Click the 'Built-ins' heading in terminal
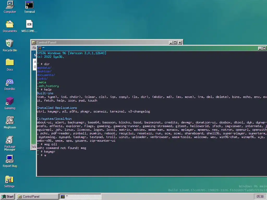The width and height of the screenshot is (267, 200). point(45,93)
